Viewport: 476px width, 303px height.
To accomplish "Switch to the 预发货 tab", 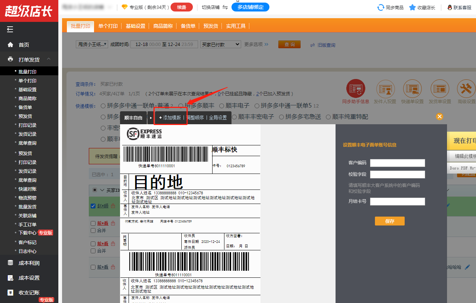I will (x=211, y=26).
